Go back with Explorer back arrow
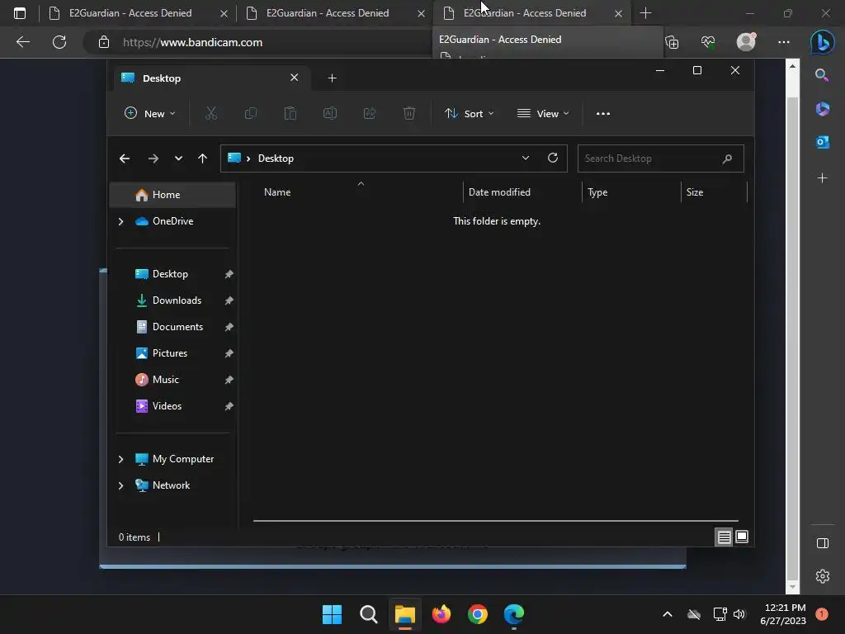 tap(125, 158)
